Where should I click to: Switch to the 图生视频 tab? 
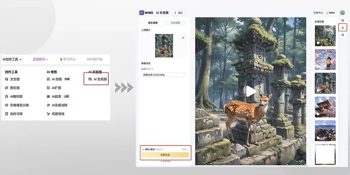coord(153,23)
